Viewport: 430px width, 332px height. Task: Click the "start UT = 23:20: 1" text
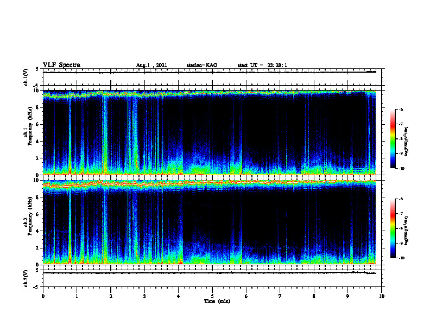(262, 65)
